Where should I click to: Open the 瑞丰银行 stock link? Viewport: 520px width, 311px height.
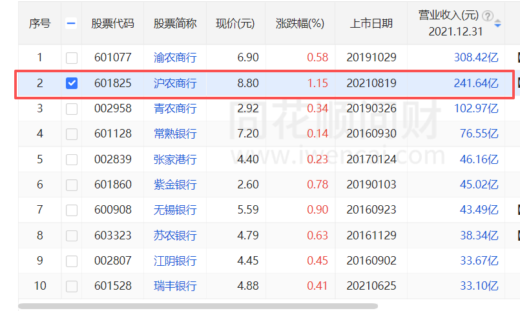(175, 286)
